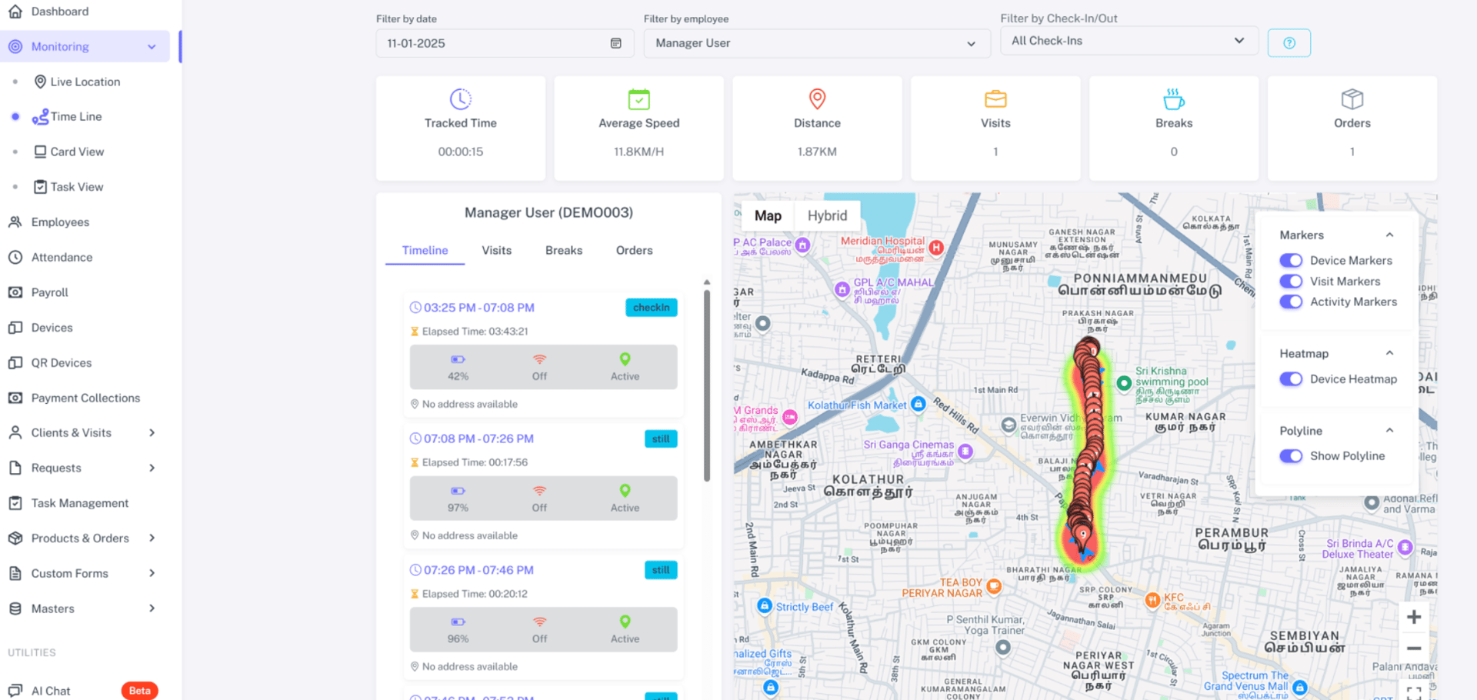Click the Attendance clock icon
The image size is (1477, 700).
(15, 257)
